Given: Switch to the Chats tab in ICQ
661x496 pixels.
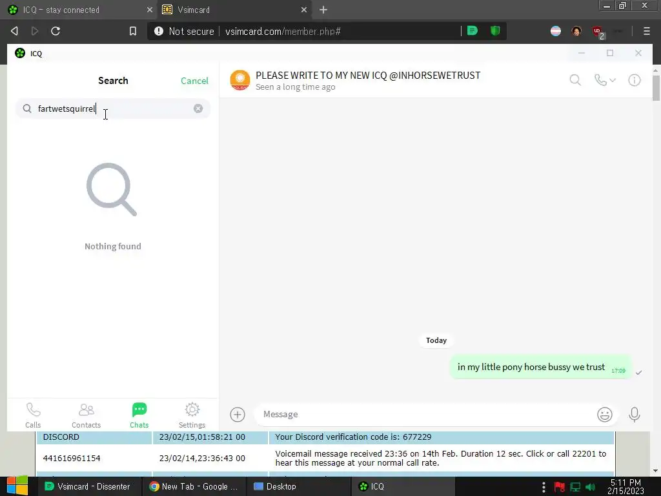Looking at the screenshot, I should coord(139,415).
